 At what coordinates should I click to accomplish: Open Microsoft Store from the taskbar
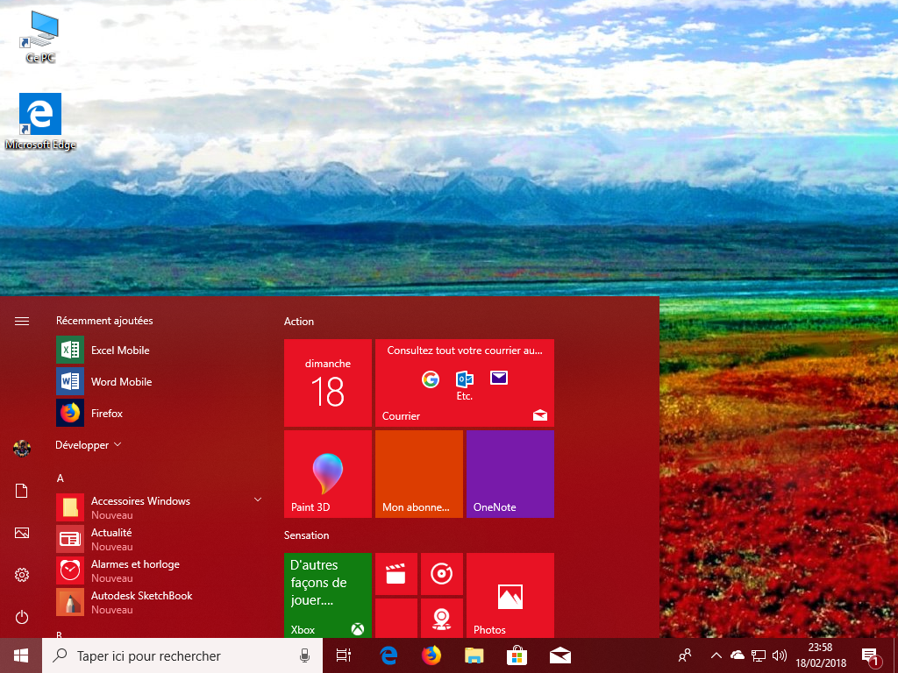(x=517, y=655)
